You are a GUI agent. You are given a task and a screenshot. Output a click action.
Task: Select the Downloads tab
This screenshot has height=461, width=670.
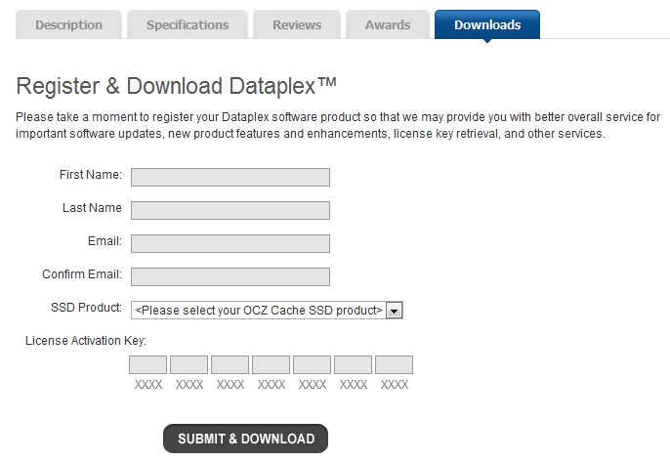tap(487, 24)
